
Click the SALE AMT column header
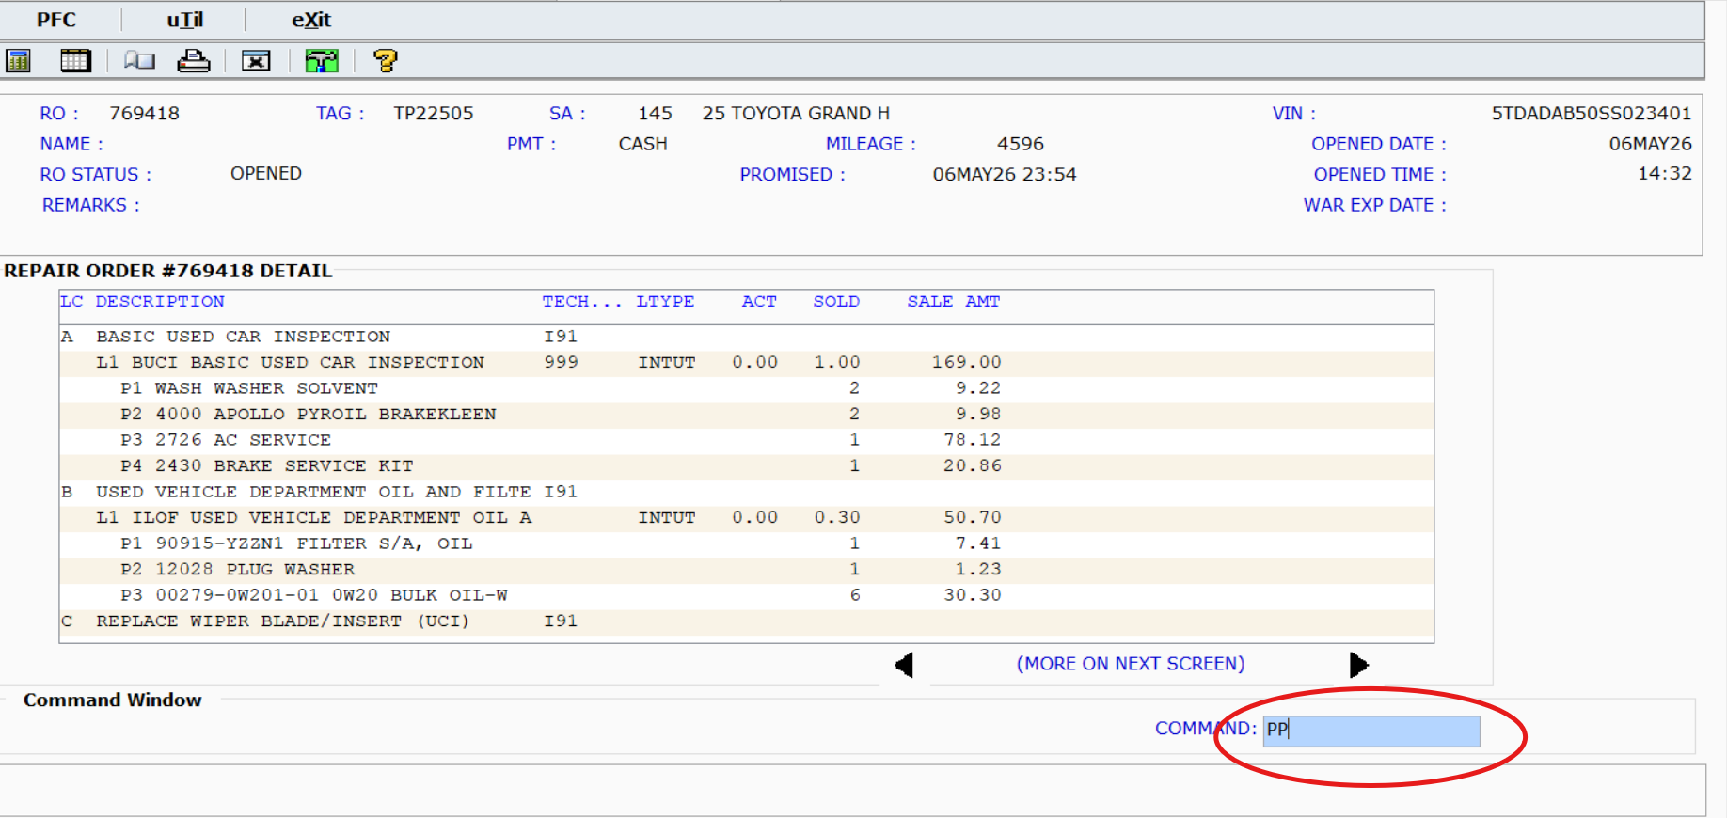click(953, 301)
